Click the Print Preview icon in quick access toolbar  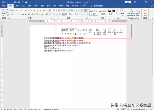pyautogui.click(x=19, y=2)
